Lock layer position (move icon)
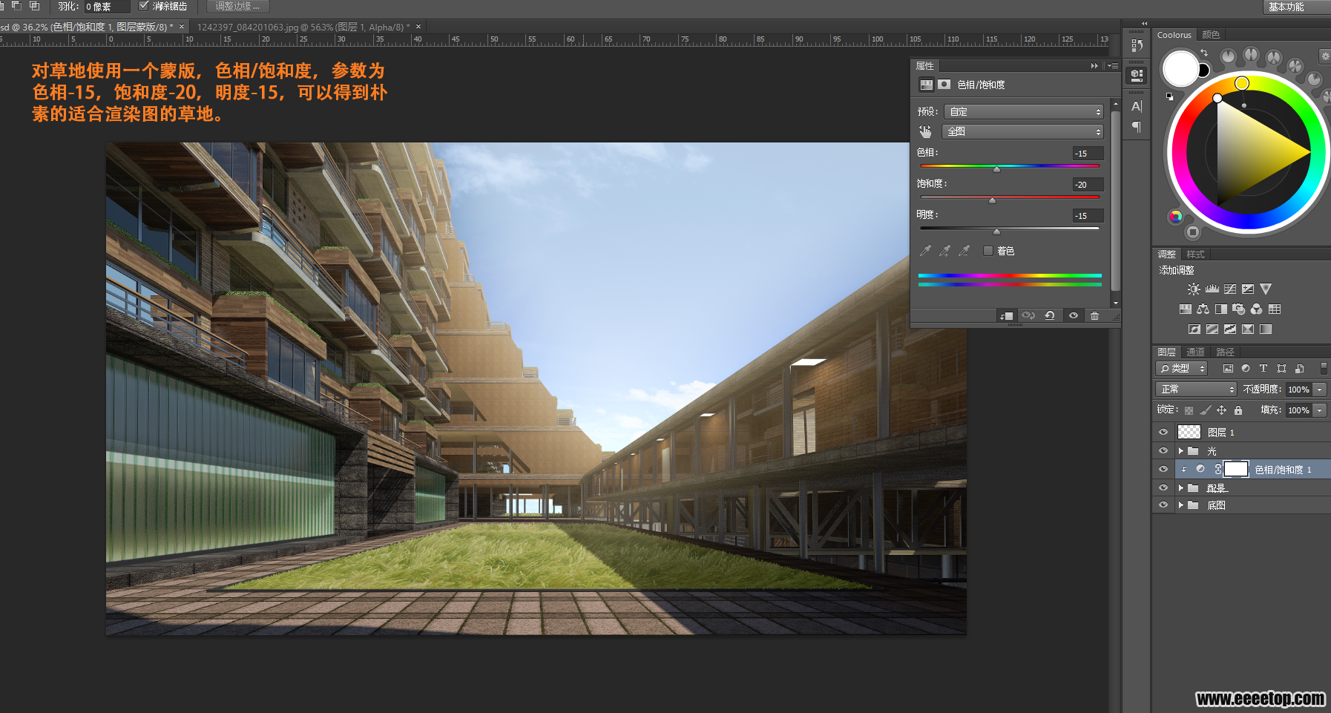The width and height of the screenshot is (1331, 713). (x=1221, y=410)
